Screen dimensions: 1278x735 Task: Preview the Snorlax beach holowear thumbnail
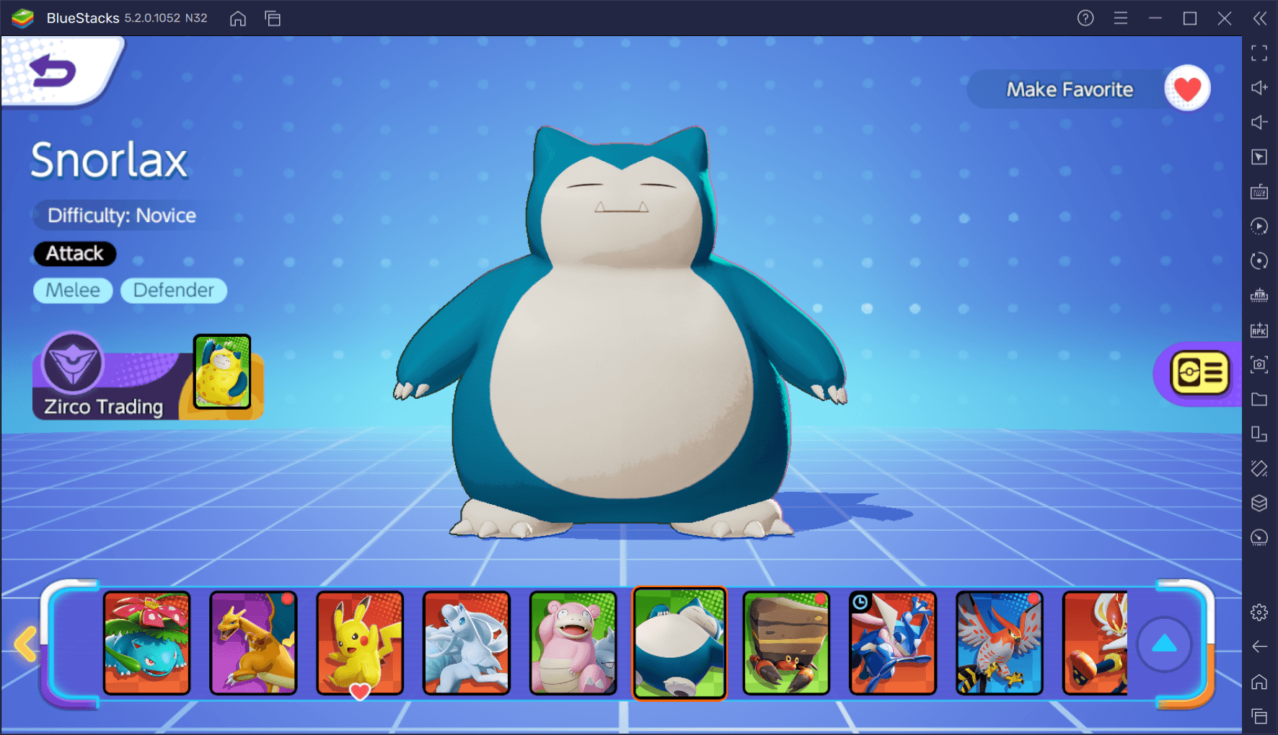click(x=222, y=371)
